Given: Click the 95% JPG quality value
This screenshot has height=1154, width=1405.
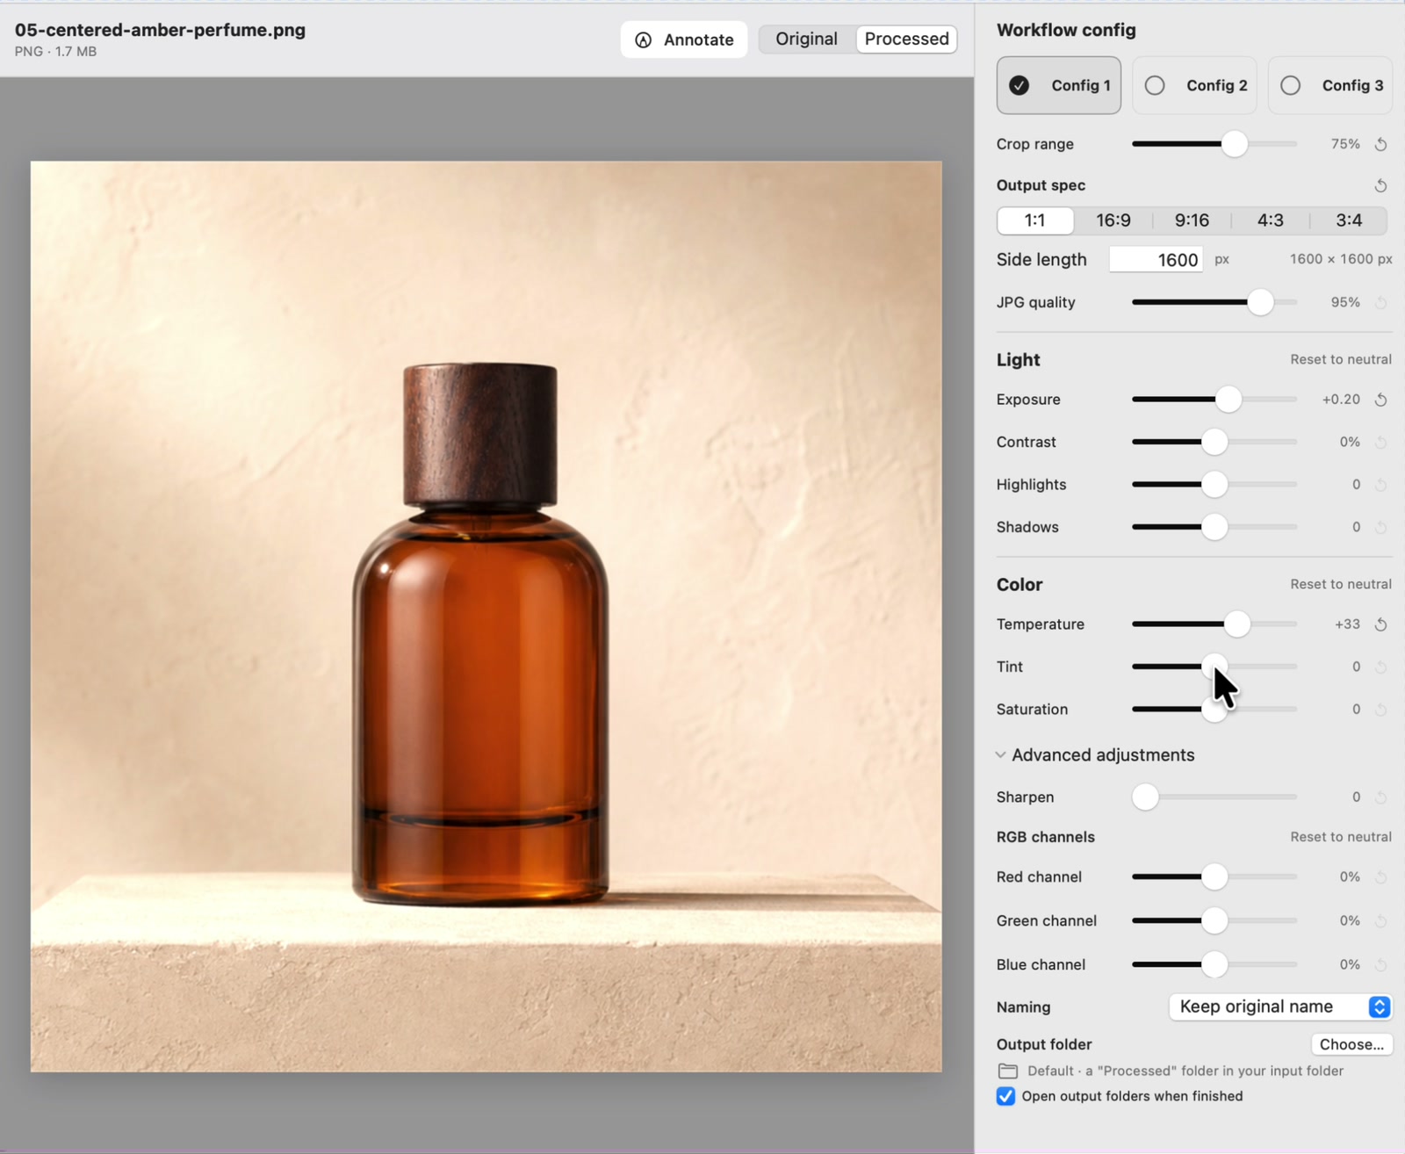Looking at the screenshot, I should tap(1345, 302).
